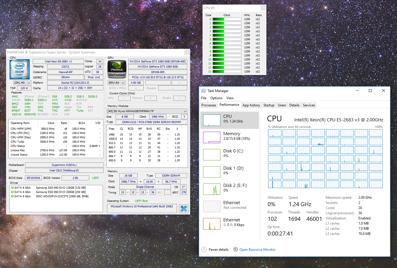Click the Task Manager title bar app icon
The image size is (397, 268).
pyautogui.click(x=204, y=91)
